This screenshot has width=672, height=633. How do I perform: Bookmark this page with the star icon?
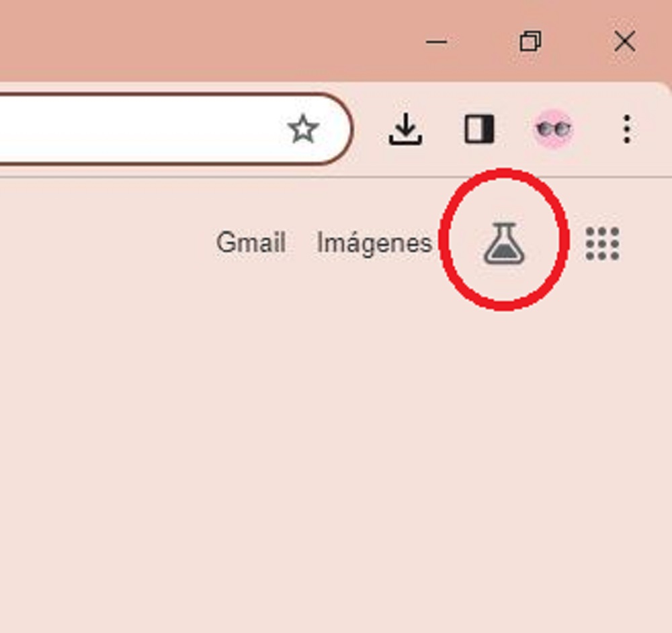point(304,129)
